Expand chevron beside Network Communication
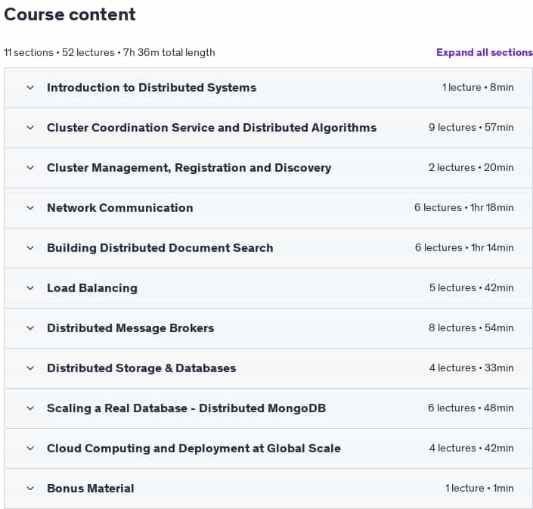 (30, 208)
